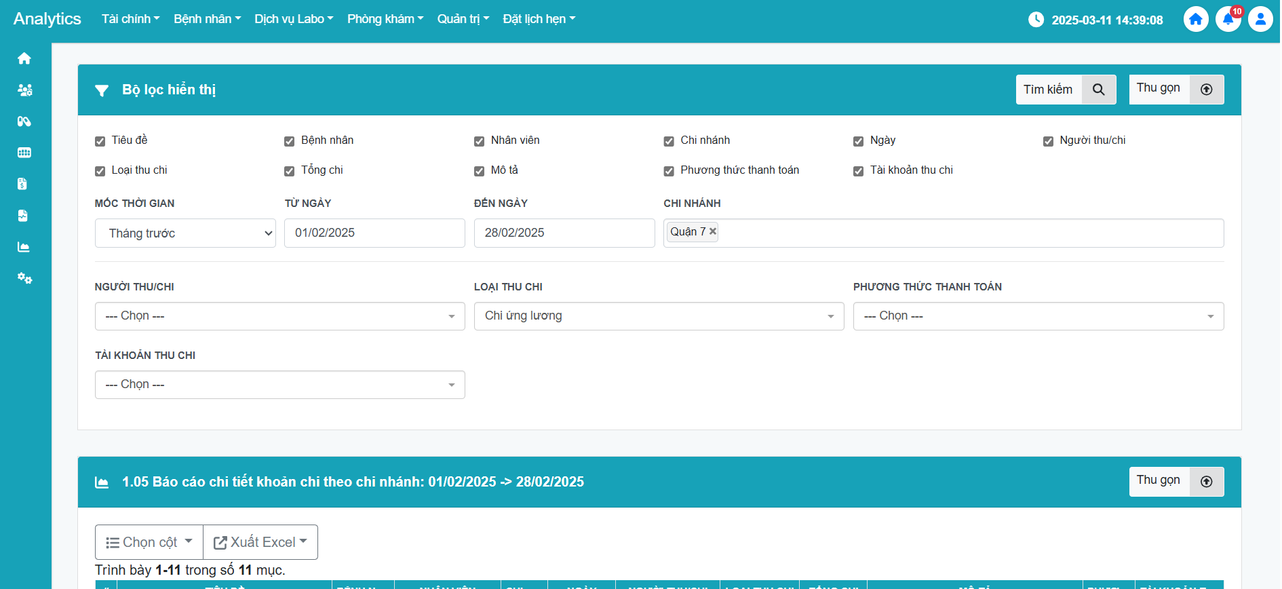Click the user profile icon at top right
Viewport: 1282px width, 589px height.
point(1260,20)
